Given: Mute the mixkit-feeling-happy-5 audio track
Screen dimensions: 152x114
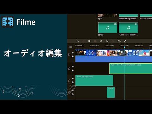Looking at the screenshot, I should tap(73, 79).
